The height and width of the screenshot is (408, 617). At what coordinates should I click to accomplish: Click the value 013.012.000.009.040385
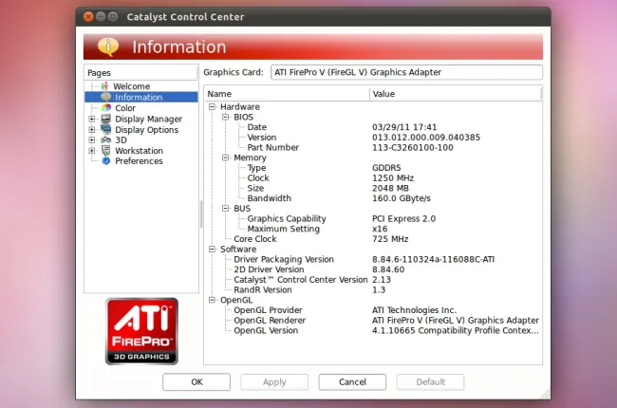(426, 138)
